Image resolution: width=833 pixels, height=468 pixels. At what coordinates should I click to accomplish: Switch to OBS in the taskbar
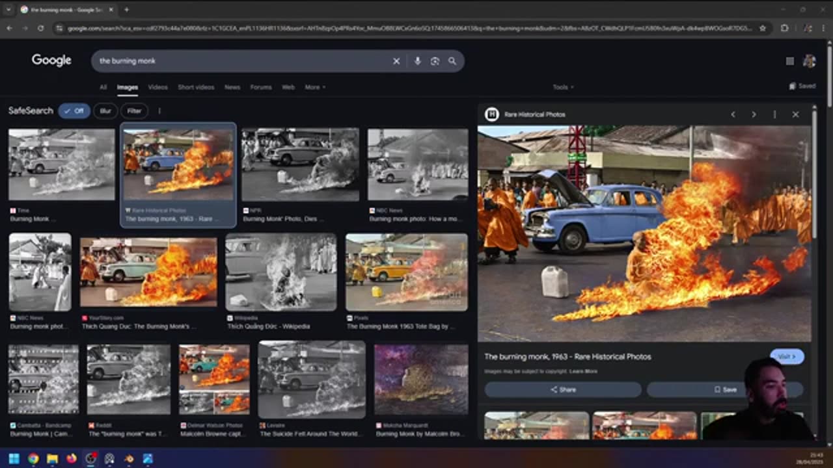pyautogui.click(x=90, y=458)
